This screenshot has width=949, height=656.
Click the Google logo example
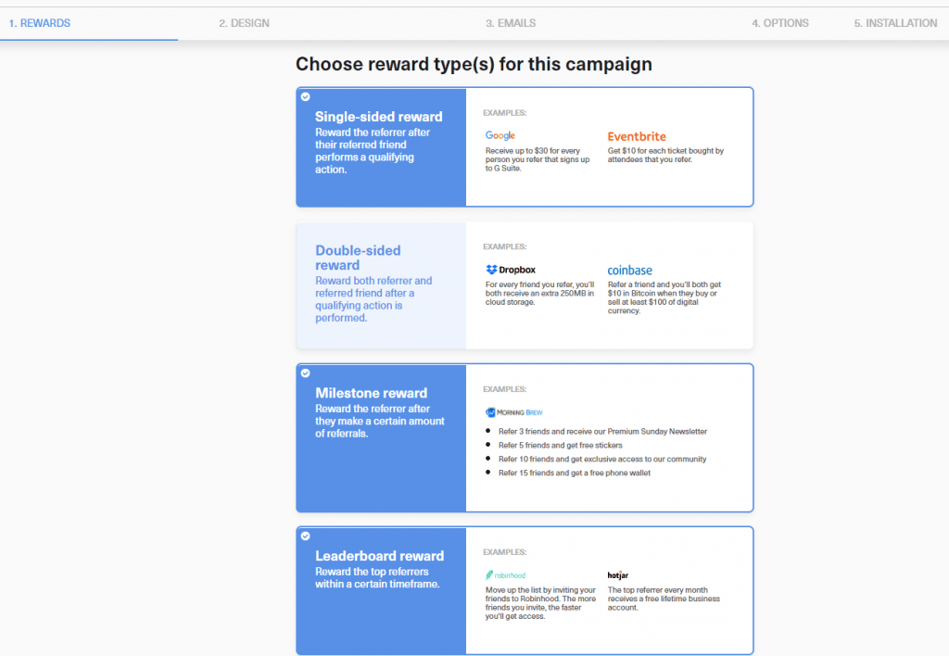click(500, 136)
